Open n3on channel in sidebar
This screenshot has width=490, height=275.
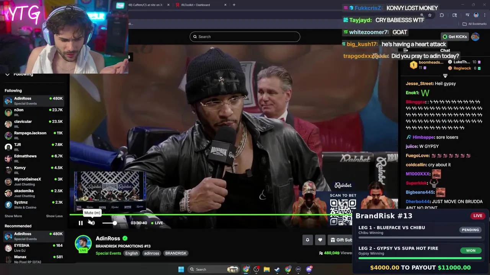tap(34, 112)
